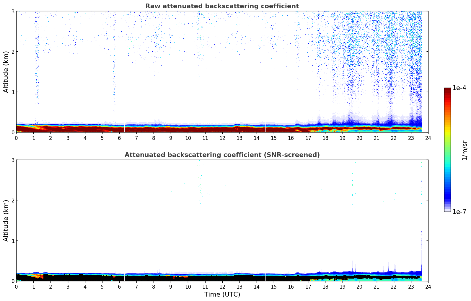Click the "0" time tick under the raw plot

(x=16, y=138)
